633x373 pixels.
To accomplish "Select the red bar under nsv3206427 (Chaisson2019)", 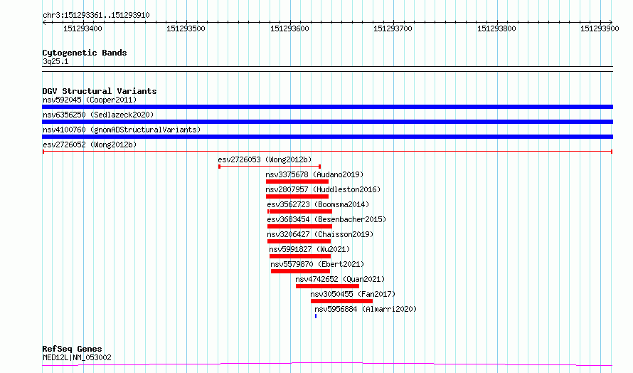I will point(299,241).
